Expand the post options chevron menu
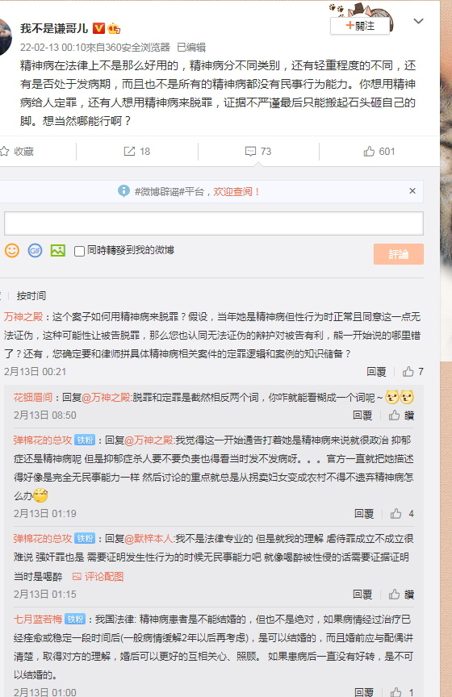Screen dimensions: 452x697 419,21
